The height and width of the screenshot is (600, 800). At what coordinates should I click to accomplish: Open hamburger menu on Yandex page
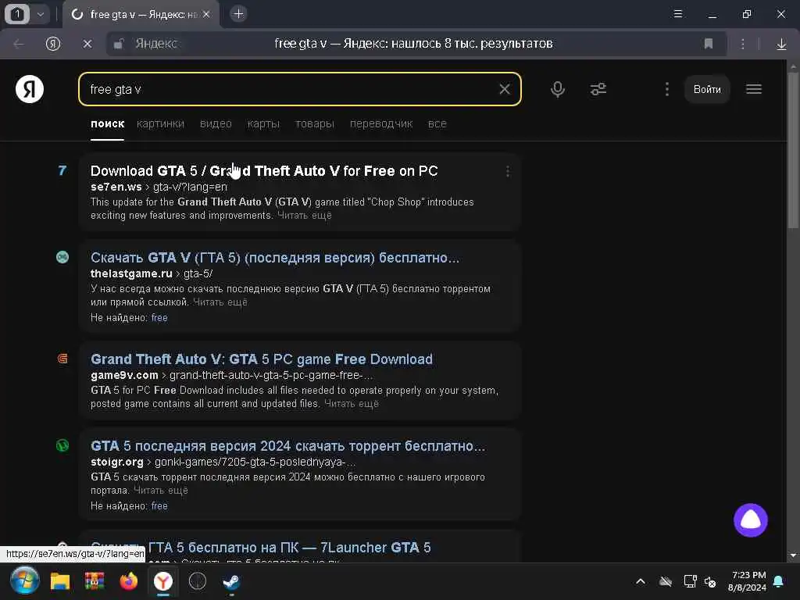click(x=754, y=89)
